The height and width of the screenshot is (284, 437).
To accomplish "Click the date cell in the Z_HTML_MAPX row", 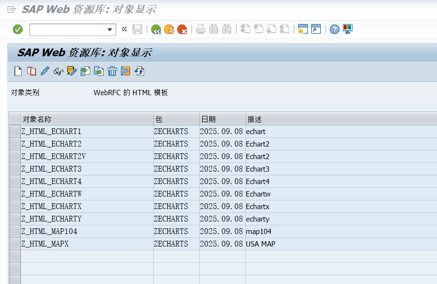I will pyautogui.click(x=222, y=244).
